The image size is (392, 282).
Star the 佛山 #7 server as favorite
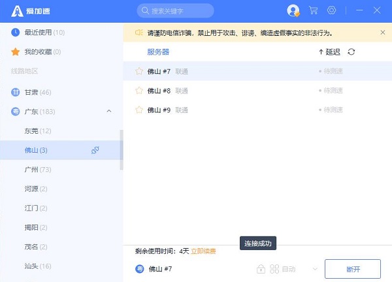[x=139, y=71]
